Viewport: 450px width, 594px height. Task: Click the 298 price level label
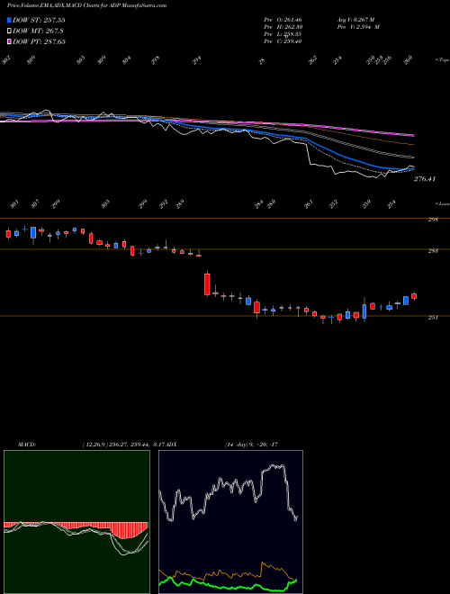433,220
